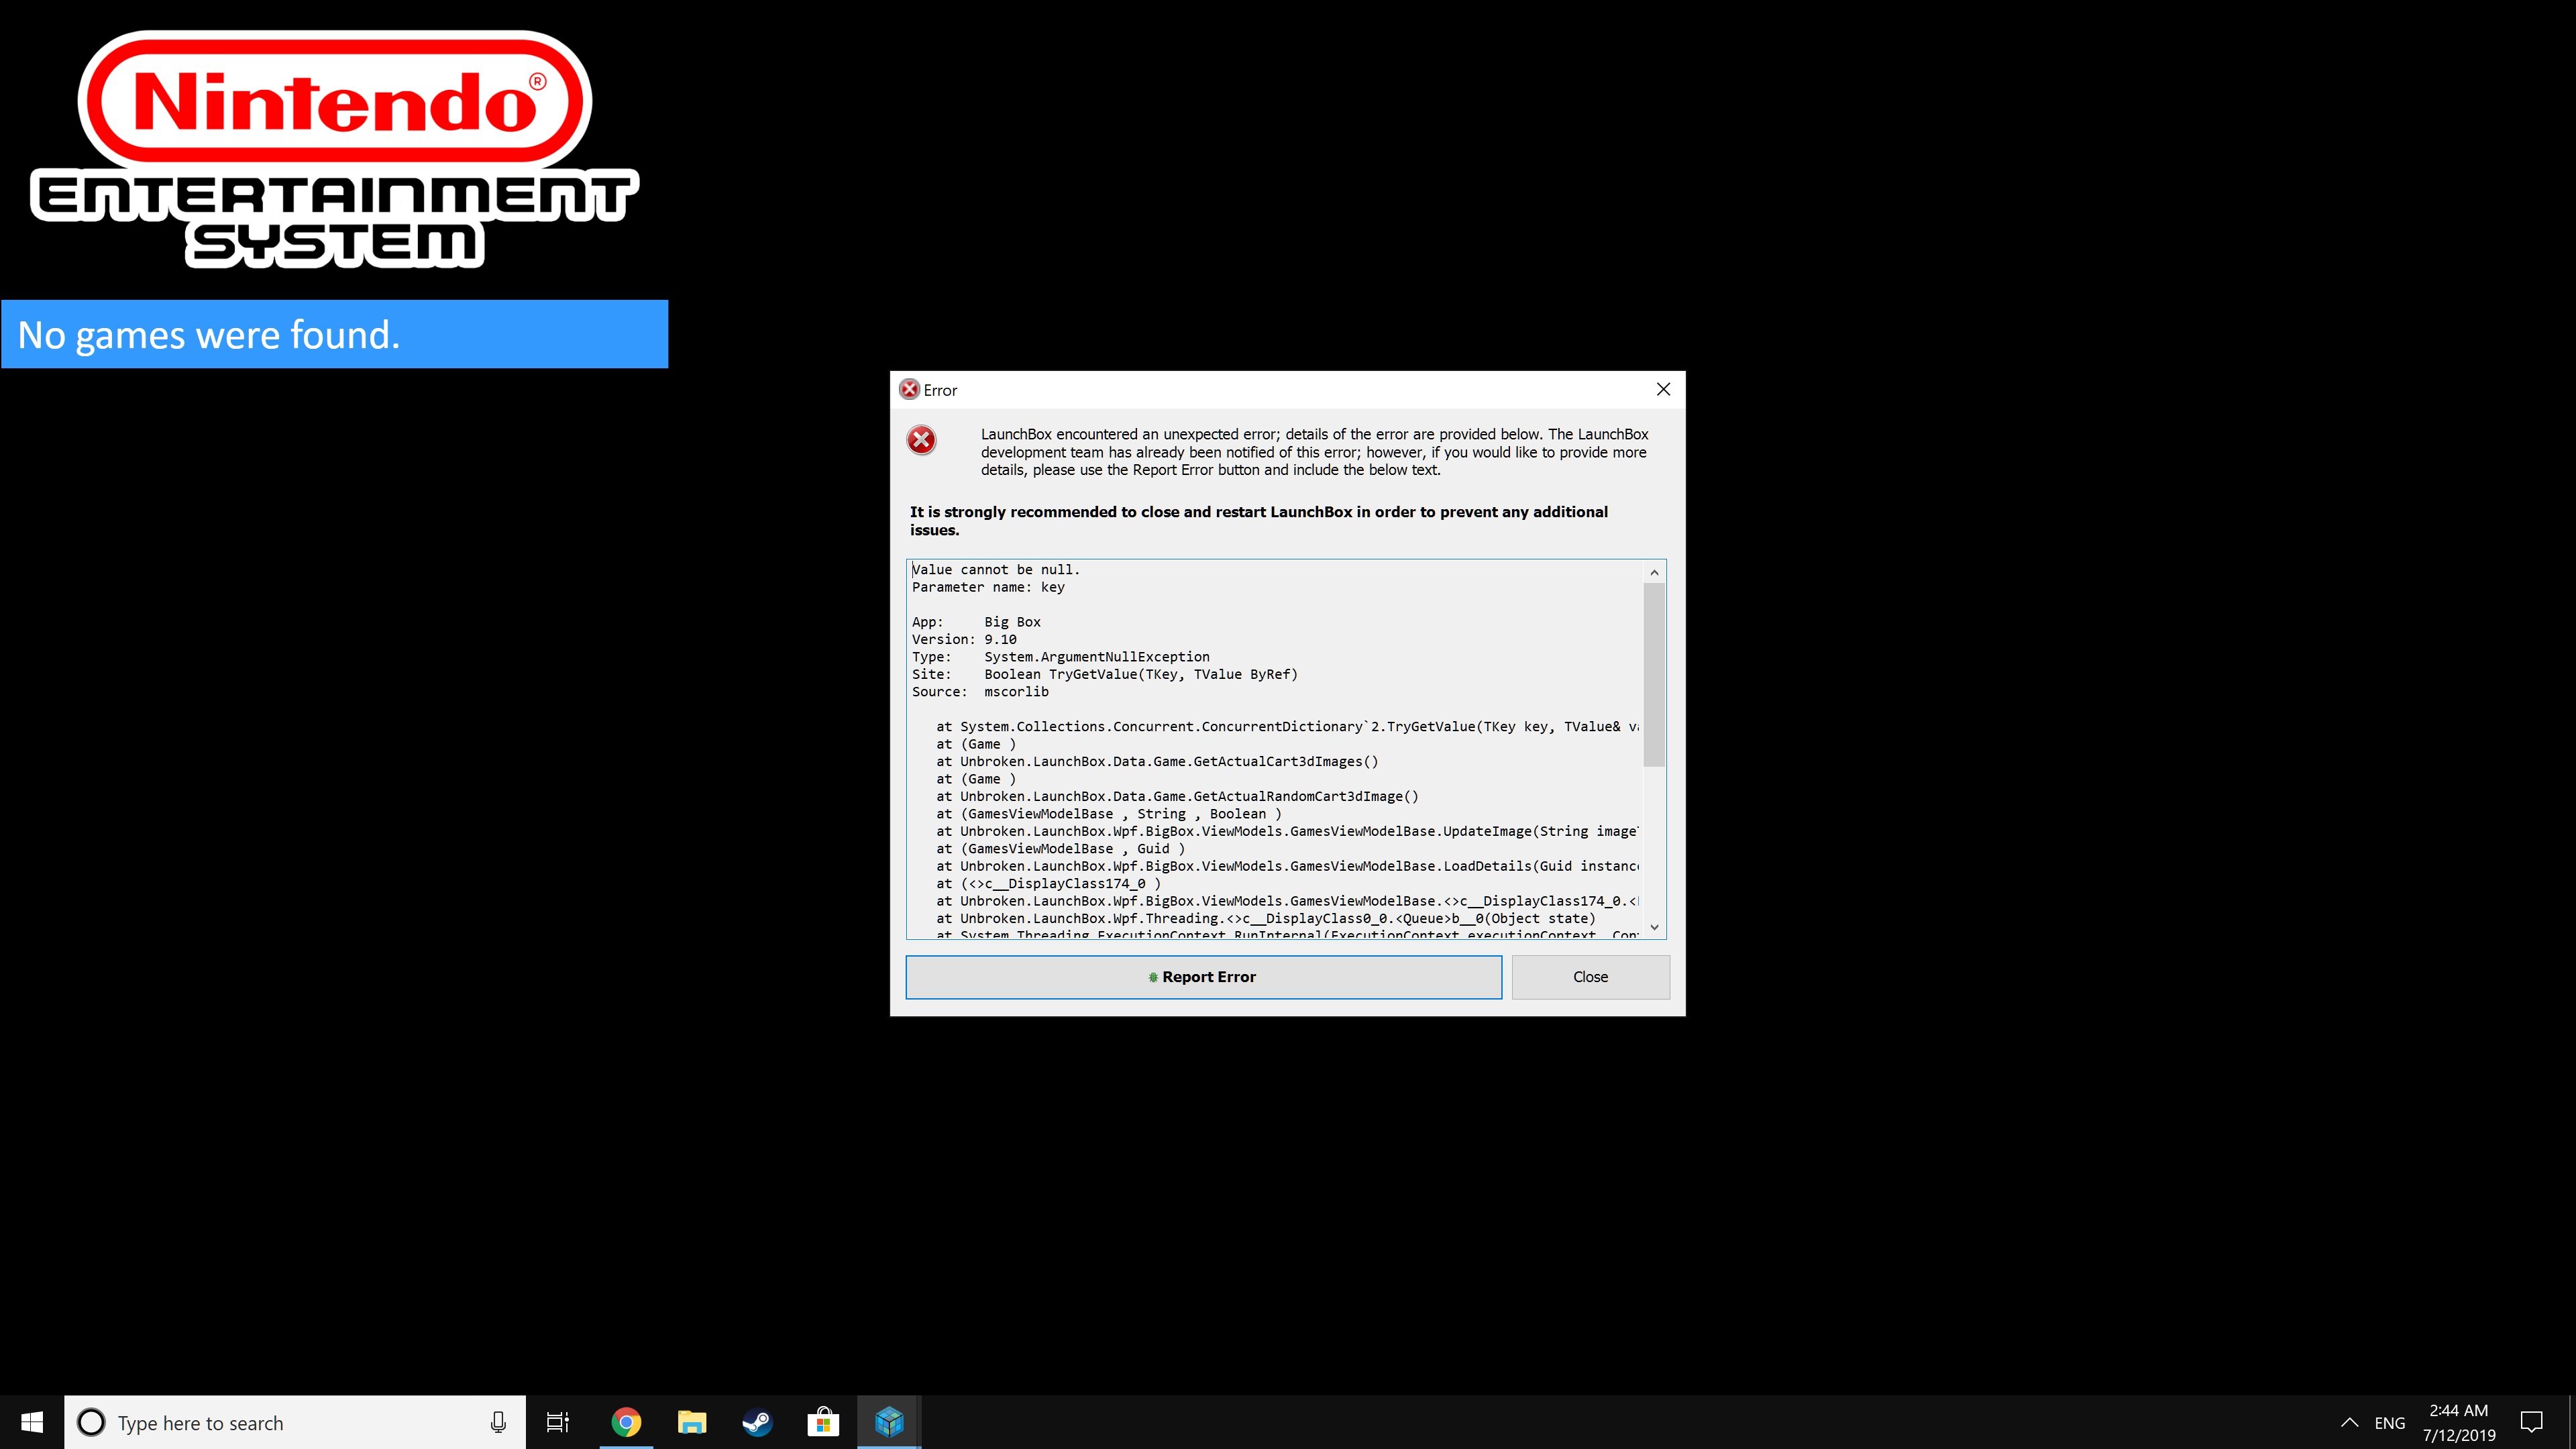Screen dimensions: 2576x1449
Task: Click the Nintendo Entertainment System logo
Action: click(334, 150)
